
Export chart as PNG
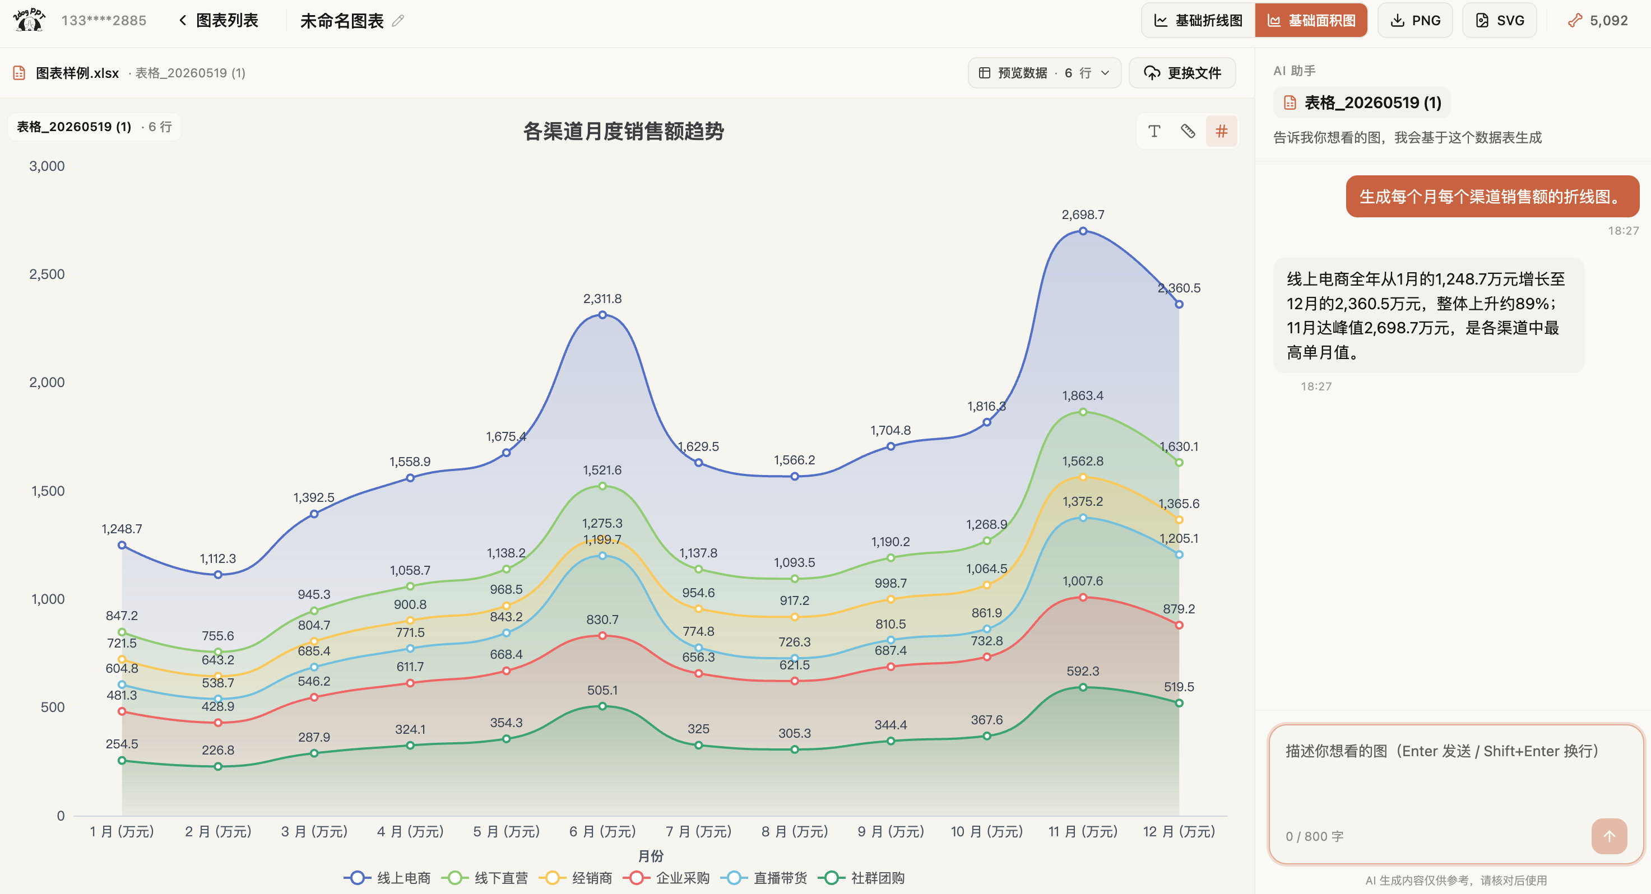(1415, 21)
